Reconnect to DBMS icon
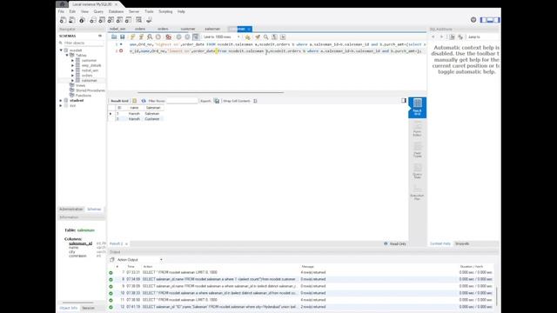 [149, 20]
